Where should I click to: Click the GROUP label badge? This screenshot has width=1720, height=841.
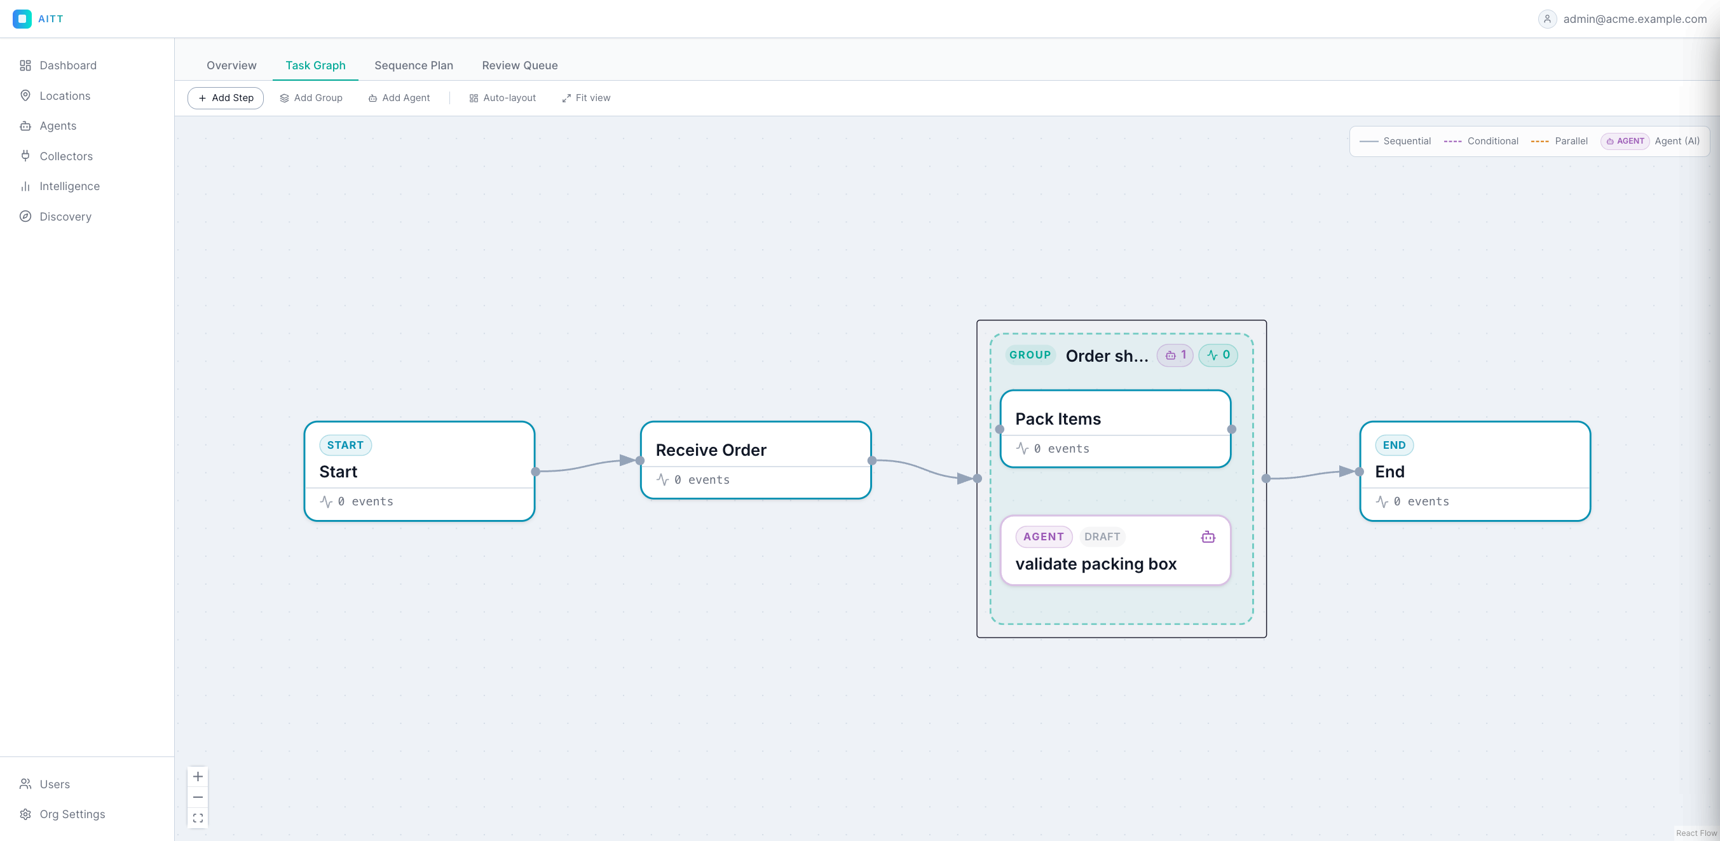(x=1030, y=355)
